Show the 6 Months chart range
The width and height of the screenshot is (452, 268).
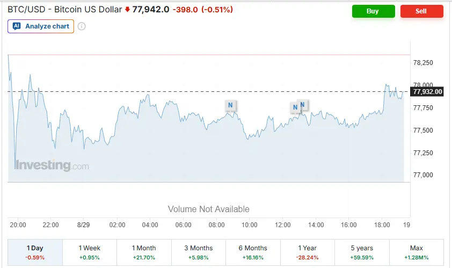[253, 252]
